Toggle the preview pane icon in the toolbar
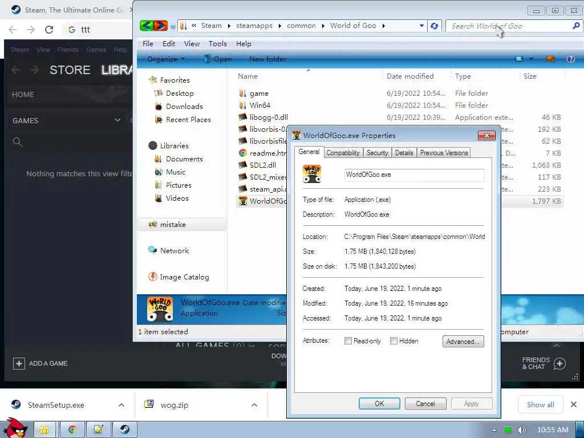Screen dimensions: 584x438 click(550, 59)
